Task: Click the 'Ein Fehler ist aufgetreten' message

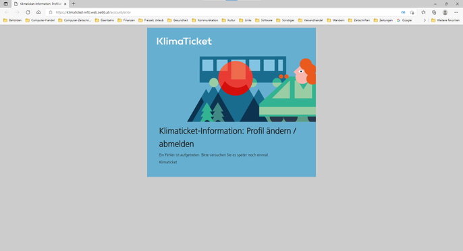Action: tap(213, 155)
